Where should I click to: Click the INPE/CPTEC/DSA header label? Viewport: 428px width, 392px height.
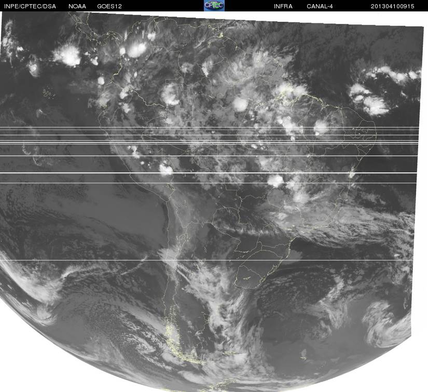[30, 6]
